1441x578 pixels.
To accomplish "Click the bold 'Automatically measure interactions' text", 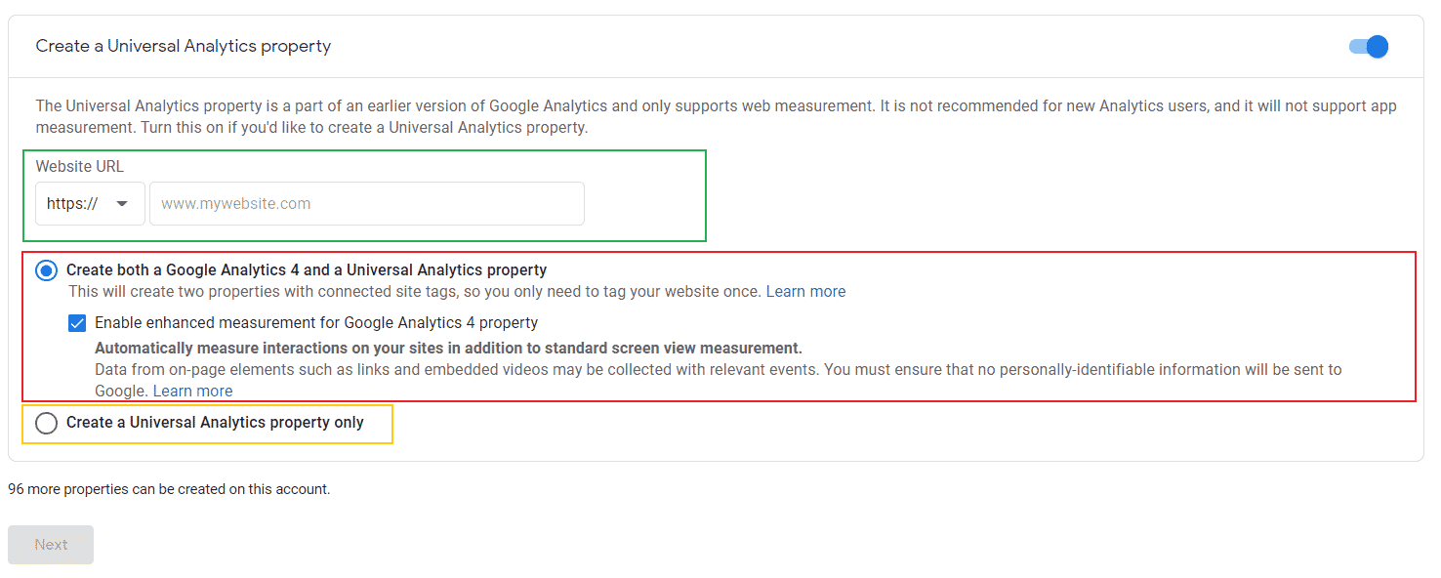I will 448,349.
